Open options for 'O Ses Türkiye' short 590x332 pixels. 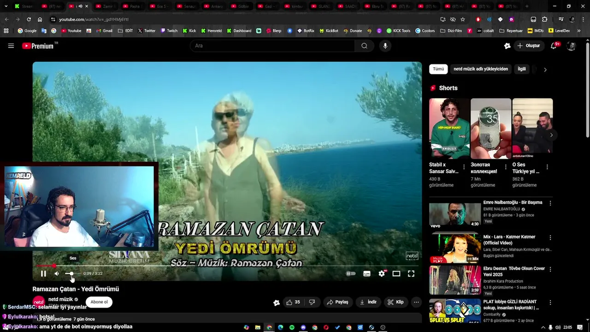(x=547, y=167)
